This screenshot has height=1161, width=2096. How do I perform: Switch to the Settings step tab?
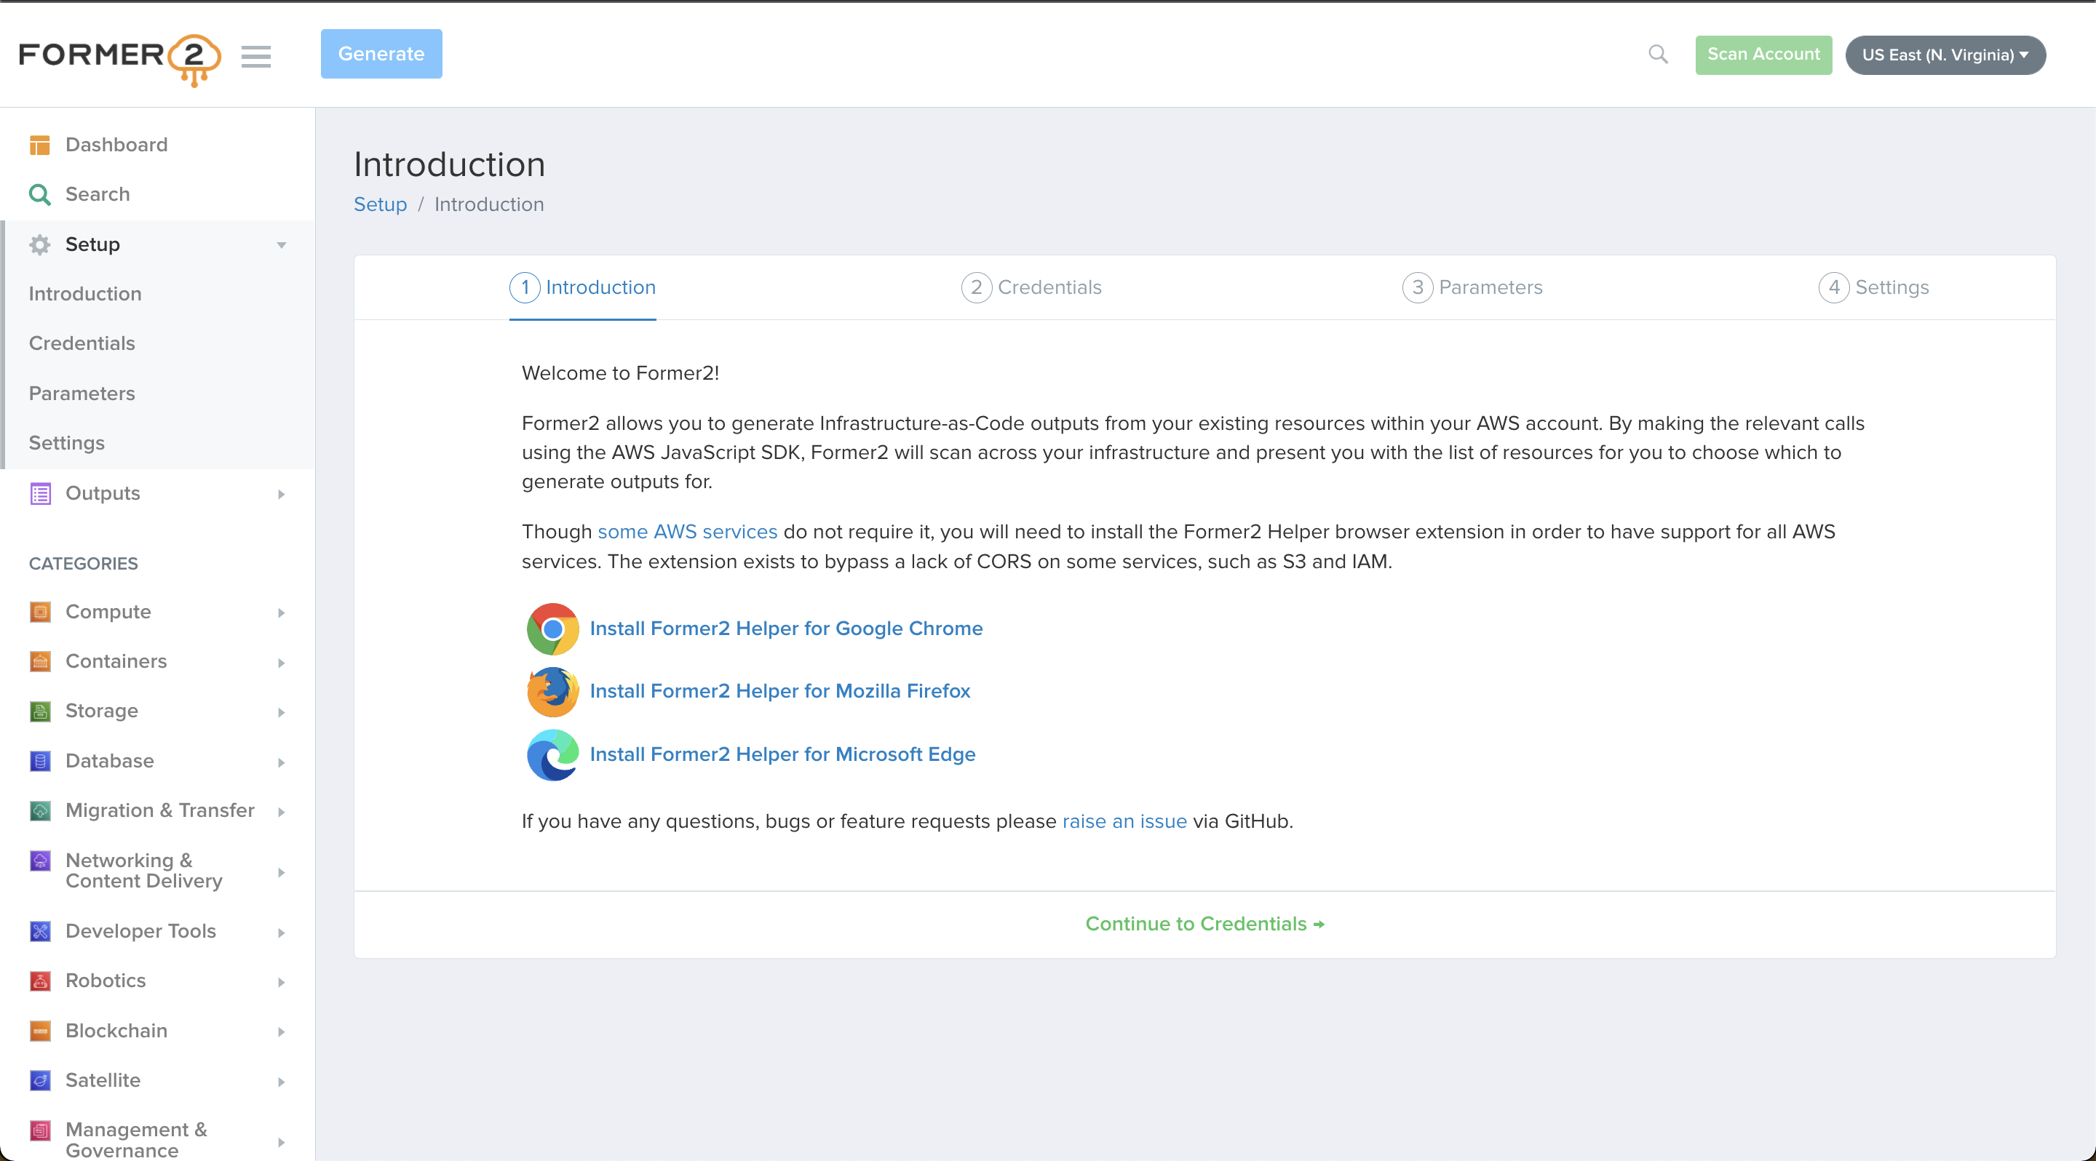tap(1874, 288)
